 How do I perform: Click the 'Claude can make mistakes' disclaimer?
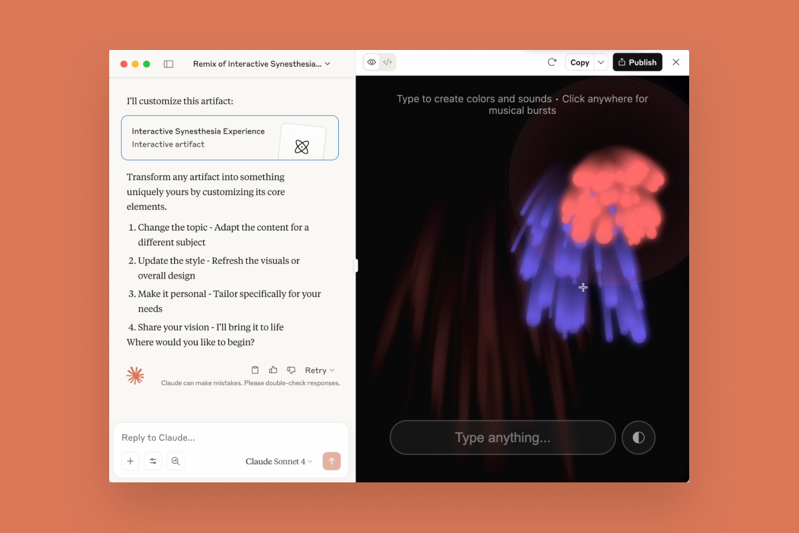[x=250, y=383]
